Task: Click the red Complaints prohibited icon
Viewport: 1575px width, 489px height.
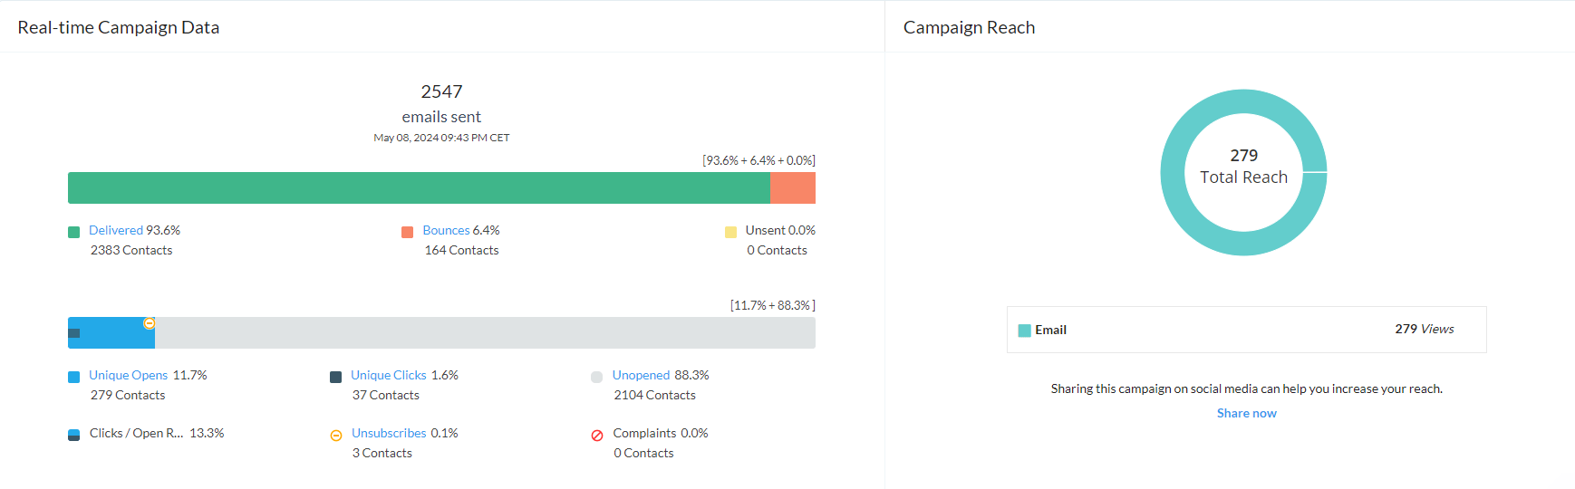Action: [x=597, y=436]
